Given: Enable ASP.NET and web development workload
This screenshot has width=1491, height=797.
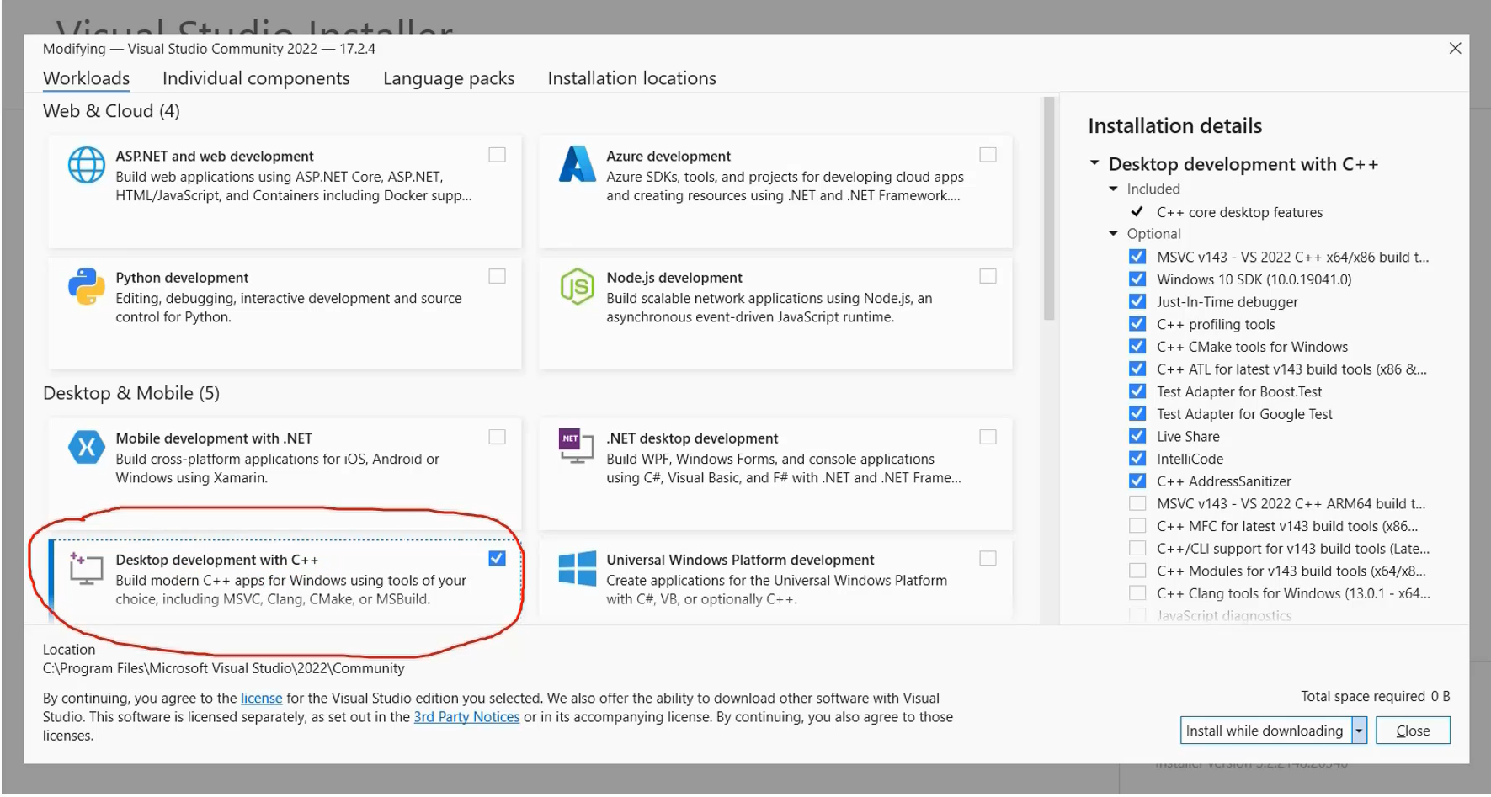Looking at the screenshot, I should click(498, 155).
